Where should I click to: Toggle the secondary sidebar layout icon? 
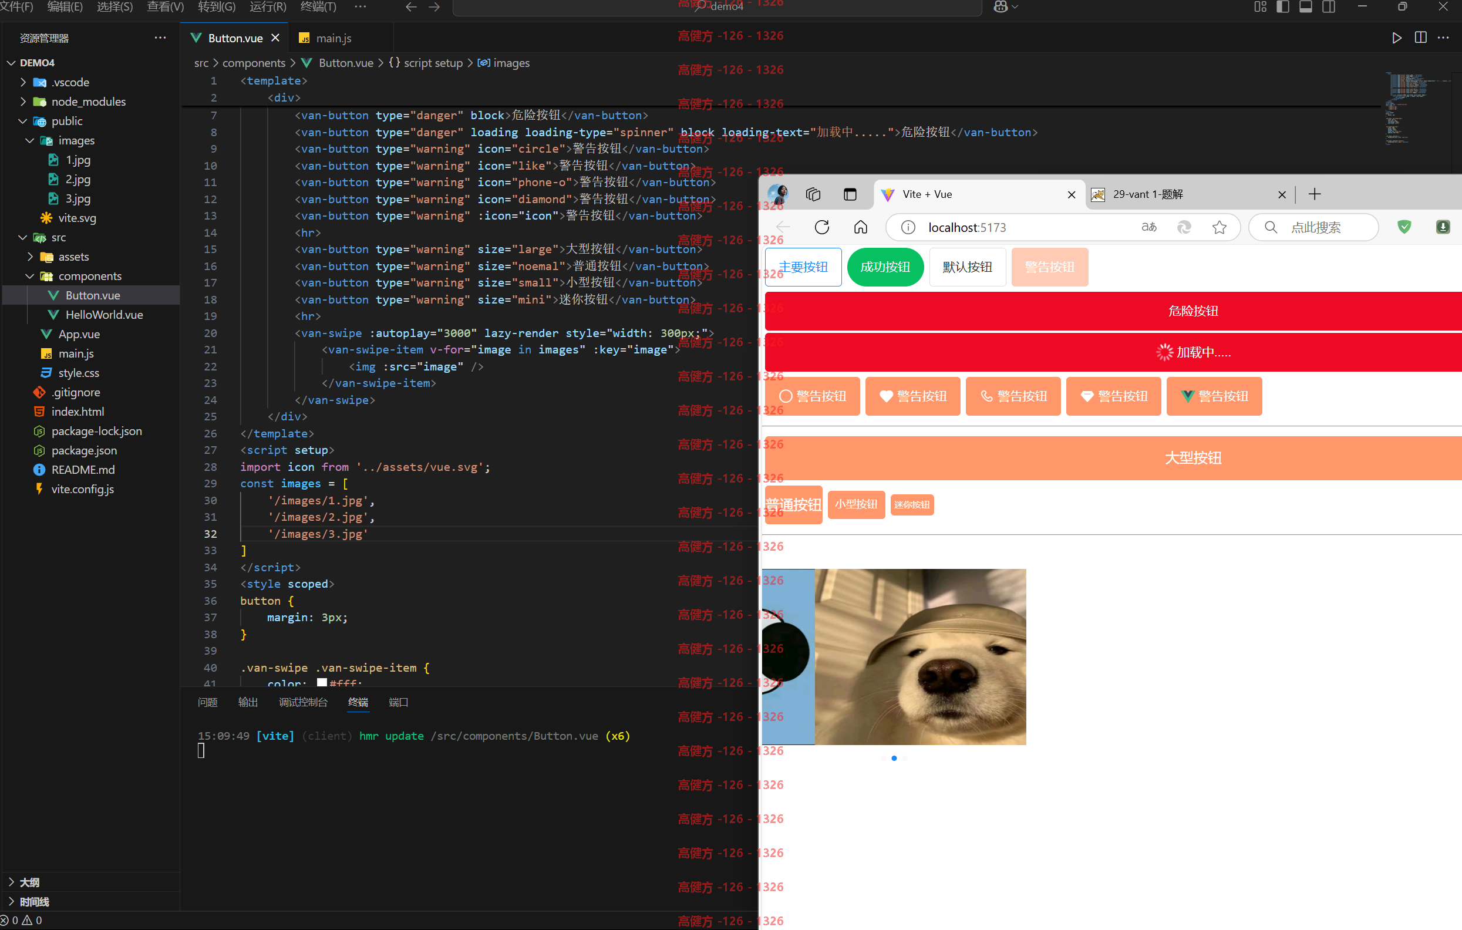1329,6
